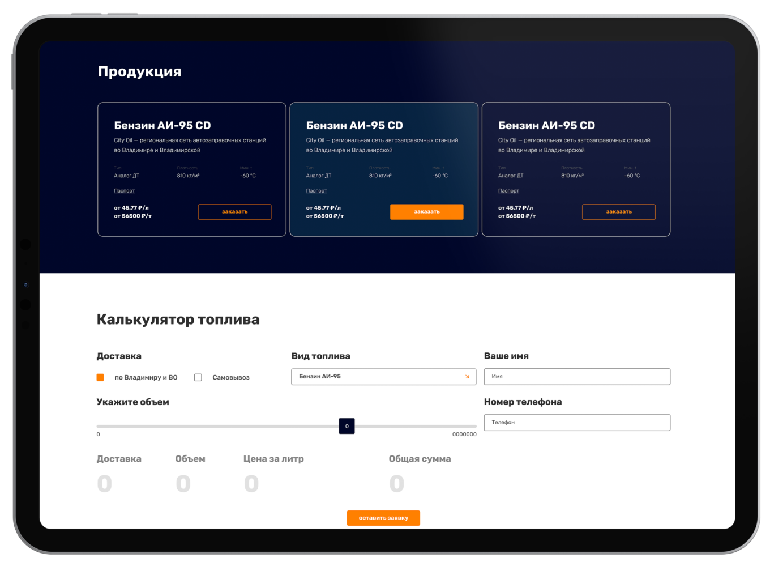Click the Ваше имя label
The width and height of the screenshot is (770, 562).
pos(506,356)
